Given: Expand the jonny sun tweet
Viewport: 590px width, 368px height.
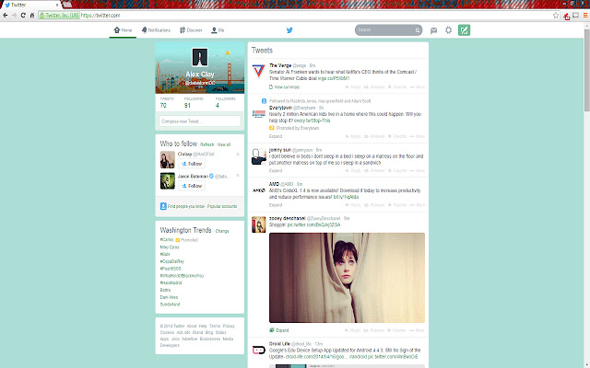Looking at the screenshot, I should tap(276, 170).
